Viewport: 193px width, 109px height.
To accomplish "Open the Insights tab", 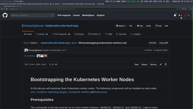I will coord(135,34).
